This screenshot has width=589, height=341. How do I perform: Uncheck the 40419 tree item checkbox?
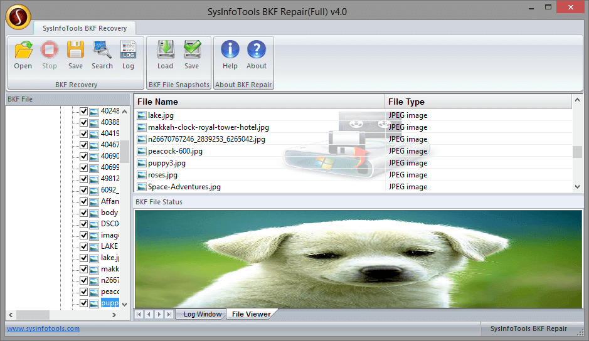pos(84,134)
